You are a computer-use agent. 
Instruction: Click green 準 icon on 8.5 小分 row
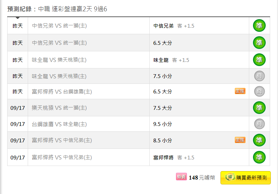(259, 140)
